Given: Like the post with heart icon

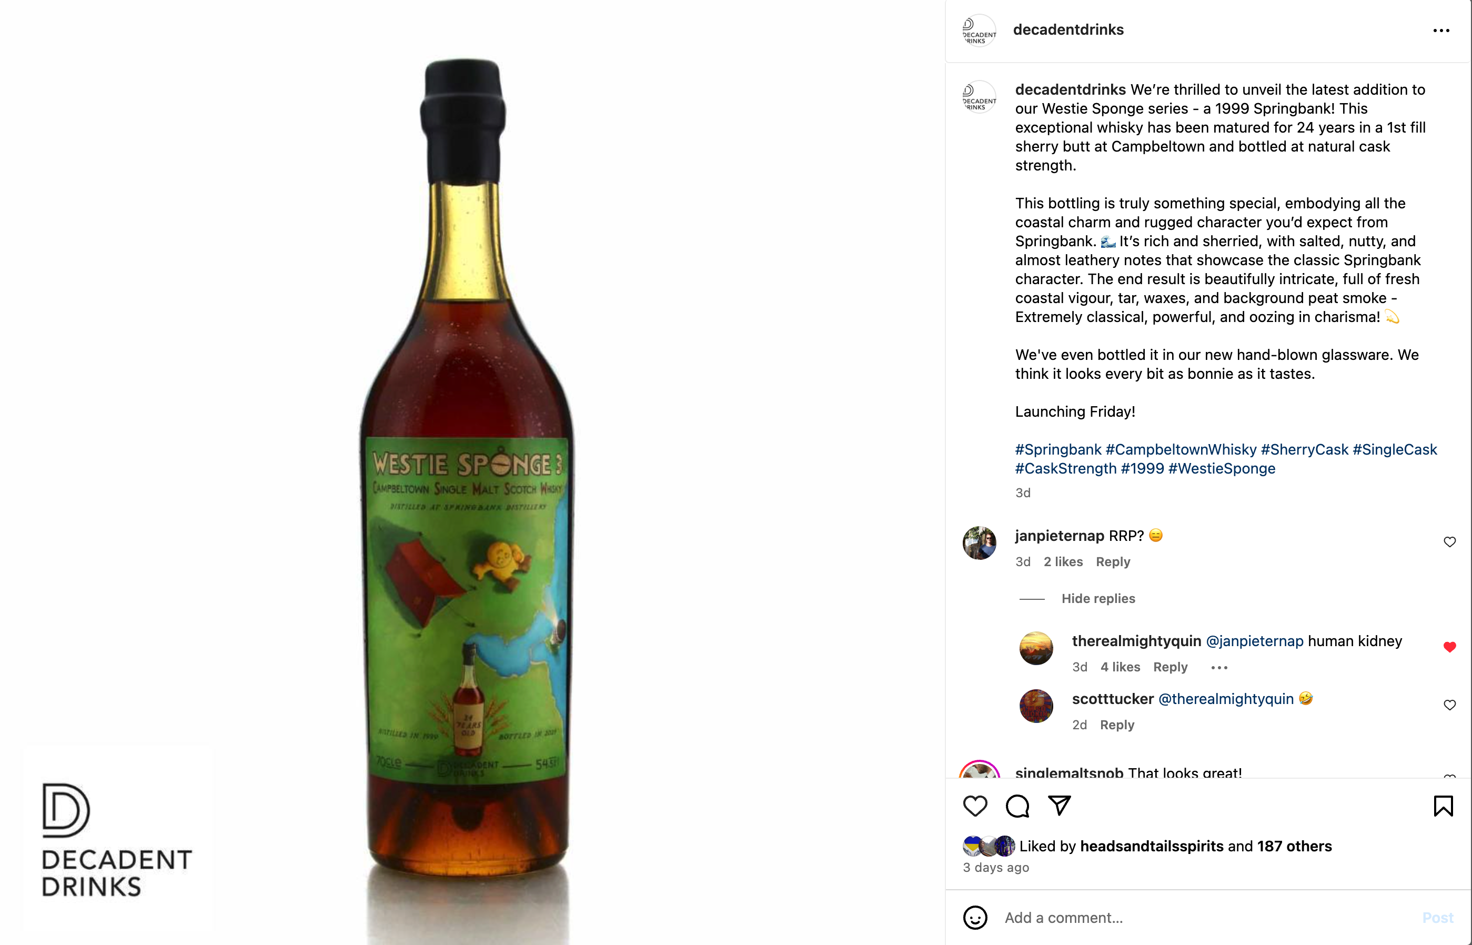Looking at the screenshot, I should (975, 806).
